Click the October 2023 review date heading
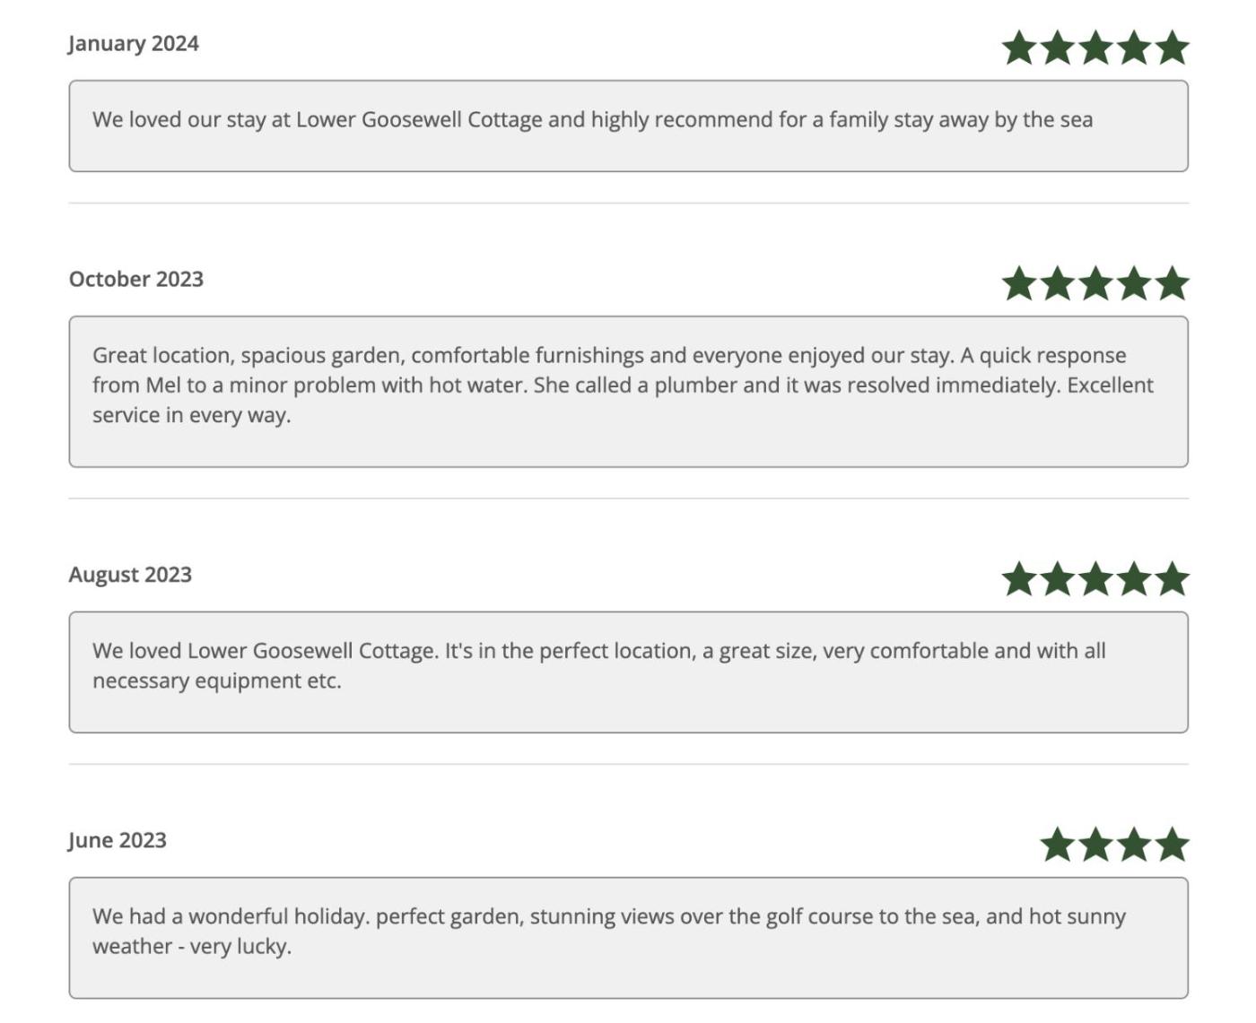This screenshot has height=1023, width=1256. point(136,280)
